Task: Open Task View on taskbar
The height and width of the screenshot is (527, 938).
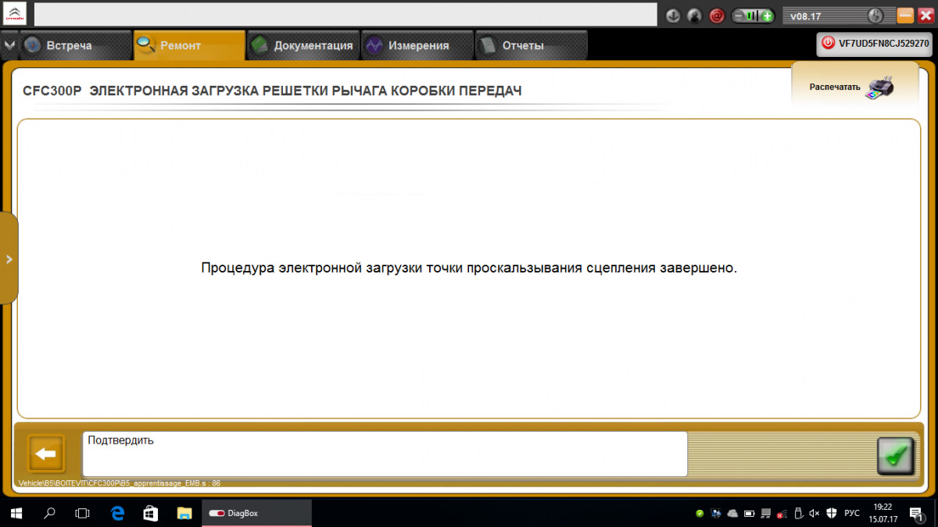Action: pyautogui.click(x=82, y=513)
